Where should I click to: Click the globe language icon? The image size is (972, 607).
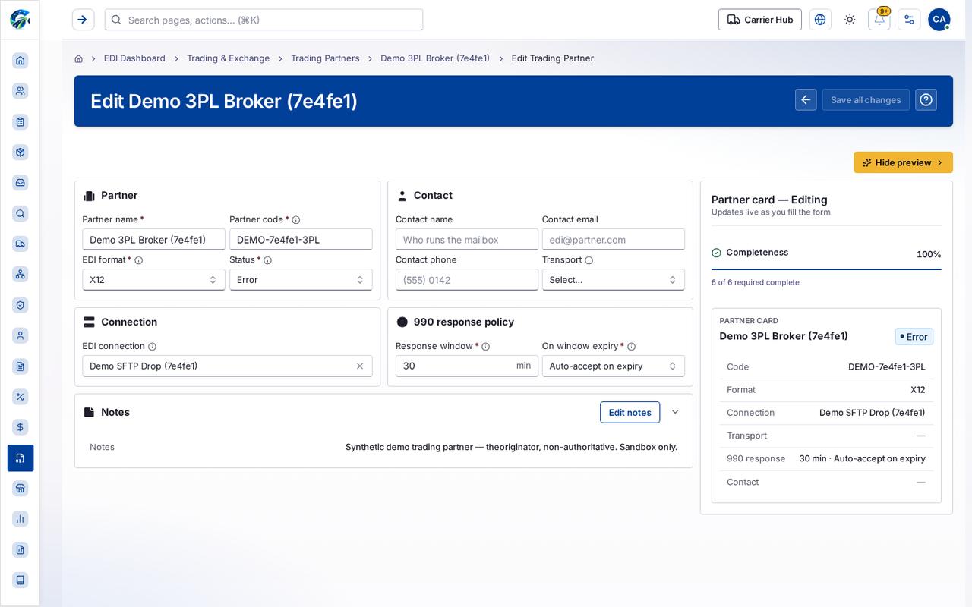[820, 20]
